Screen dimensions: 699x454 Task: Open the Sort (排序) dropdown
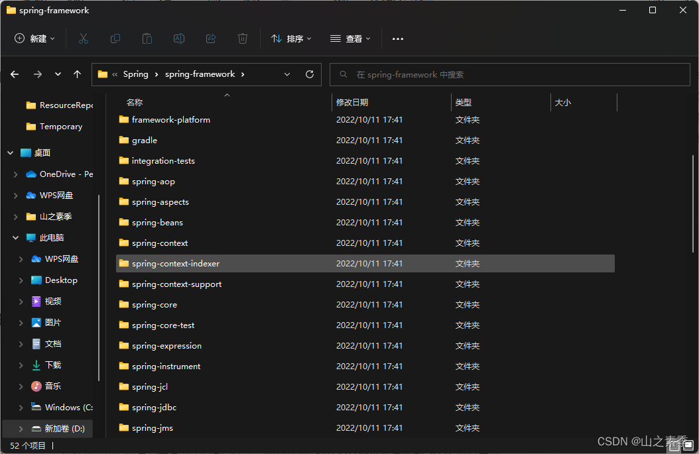click(291, 38)
